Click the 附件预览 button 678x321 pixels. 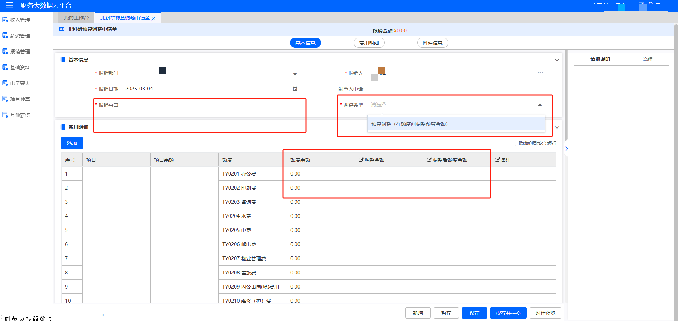click(x=546, y=313)
